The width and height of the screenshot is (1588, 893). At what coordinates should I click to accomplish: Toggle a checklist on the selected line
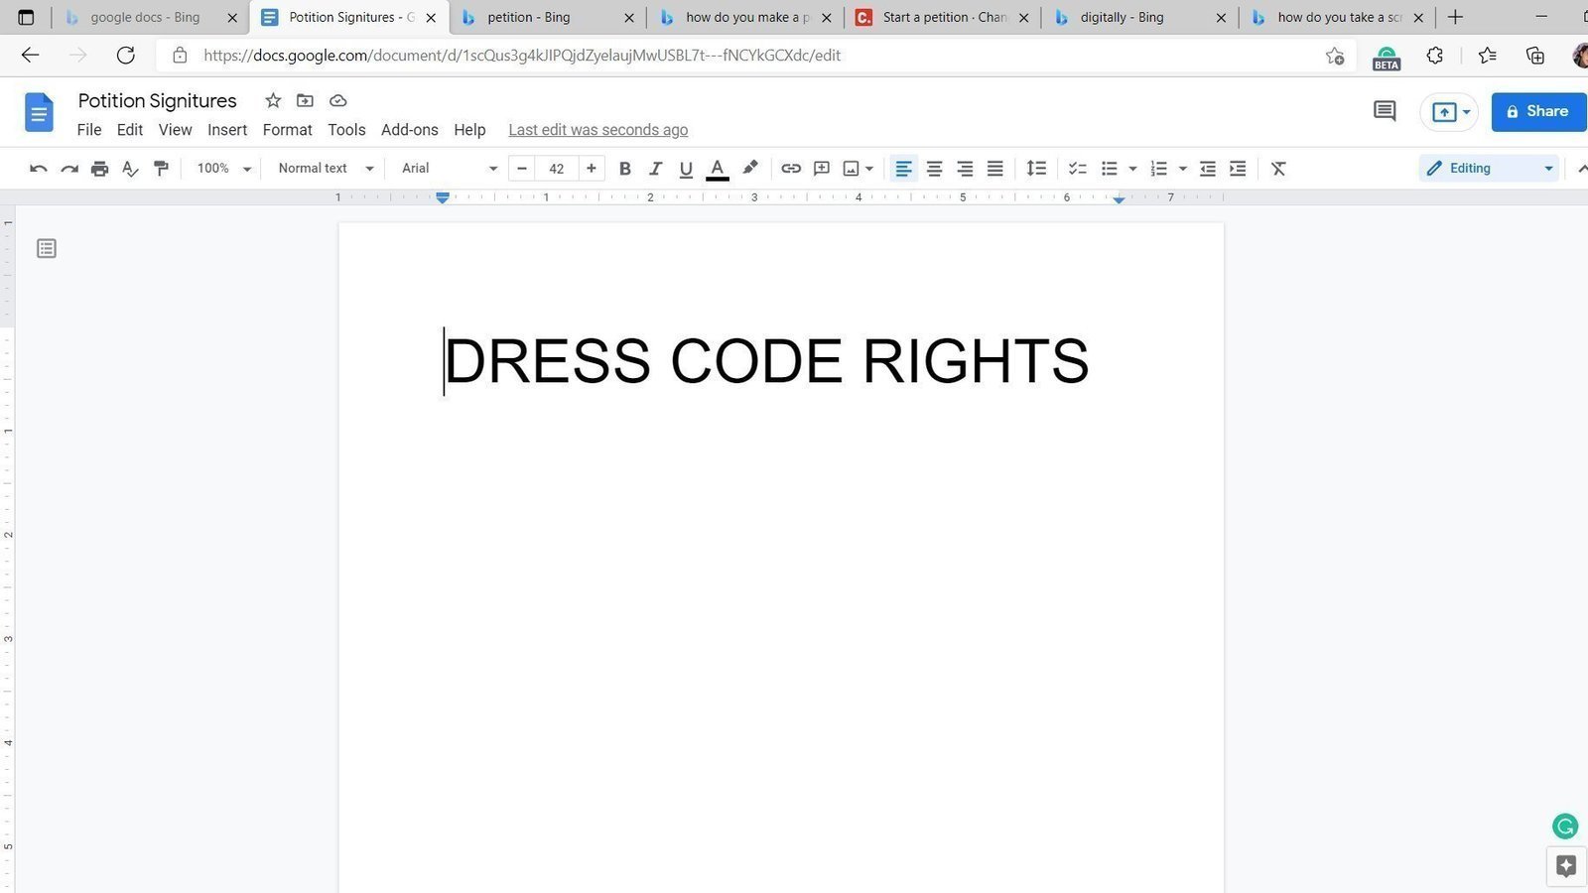click(x=1077, y=168)
